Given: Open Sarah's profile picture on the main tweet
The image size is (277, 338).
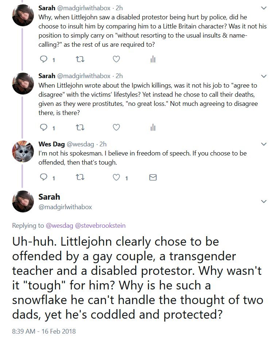Looking at the screenshot, I should coord(23,201).
